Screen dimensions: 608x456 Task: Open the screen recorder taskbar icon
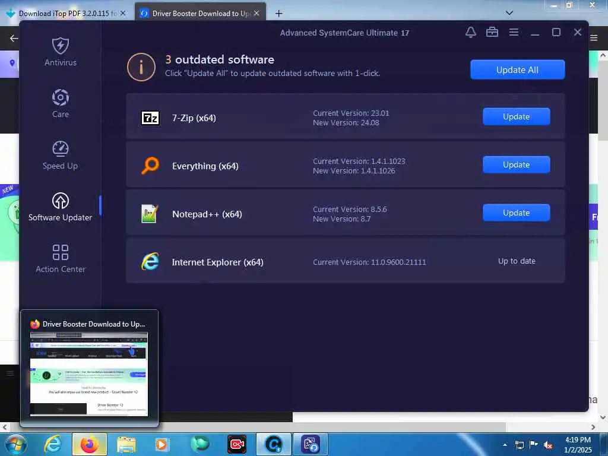[236, 444]
